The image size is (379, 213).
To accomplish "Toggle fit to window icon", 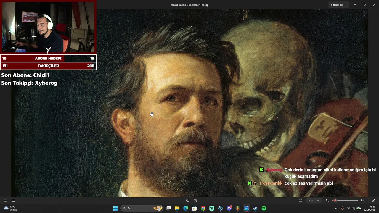I will 301,200.
